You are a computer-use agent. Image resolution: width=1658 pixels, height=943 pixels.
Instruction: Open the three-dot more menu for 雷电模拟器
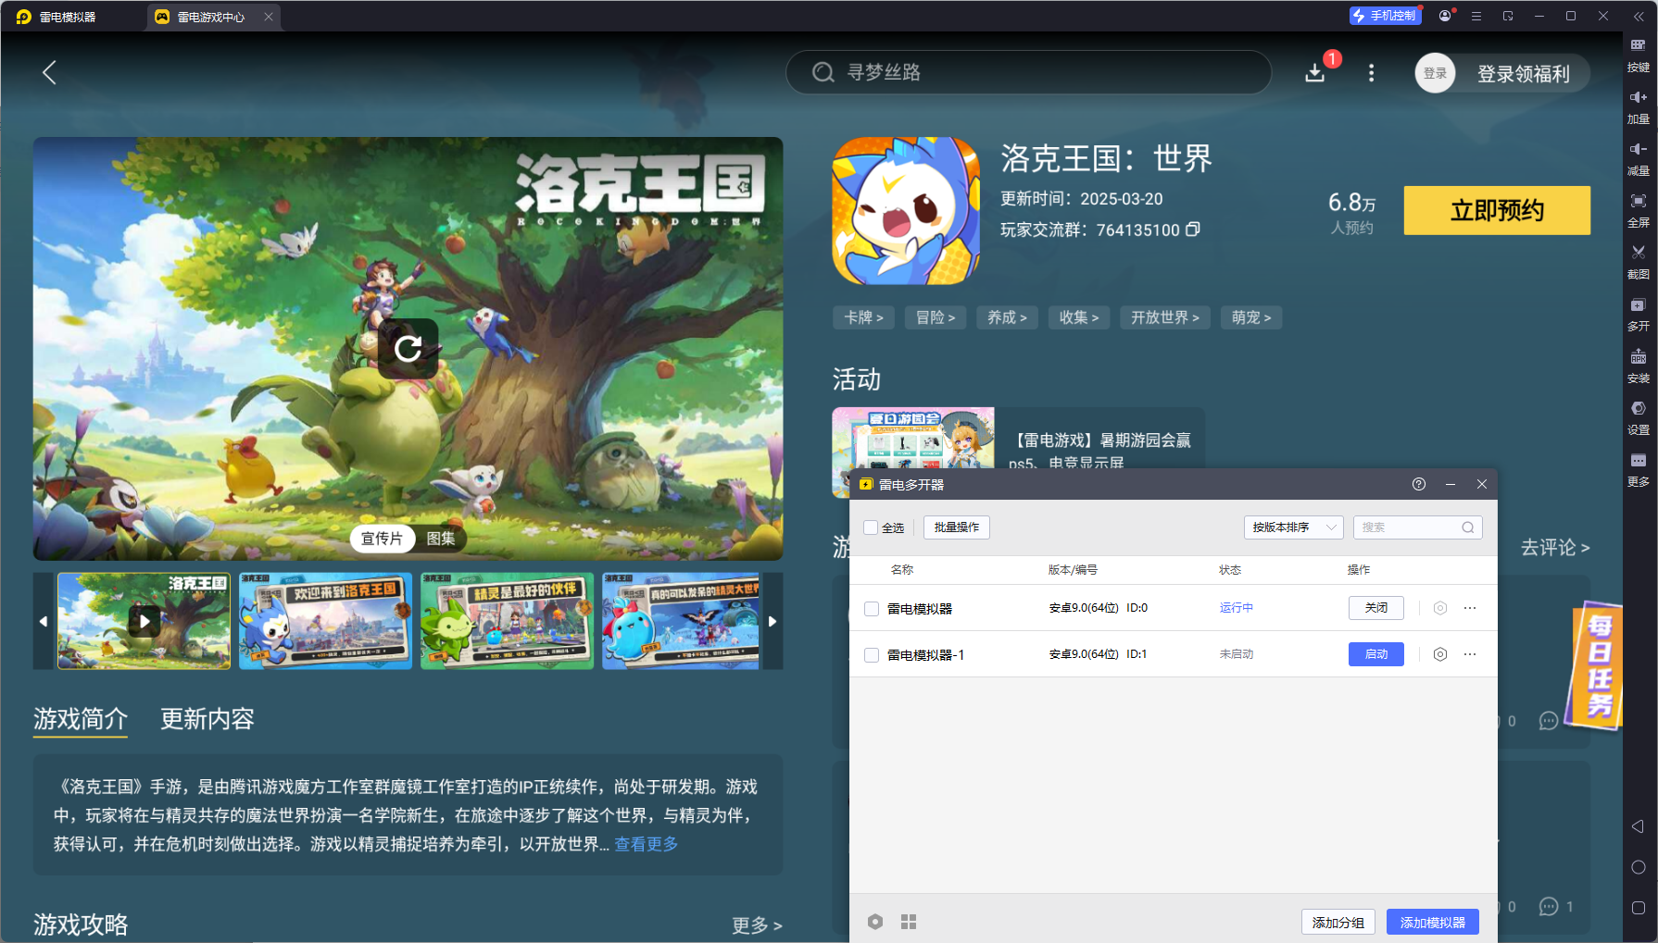(x=1470, y=608)
